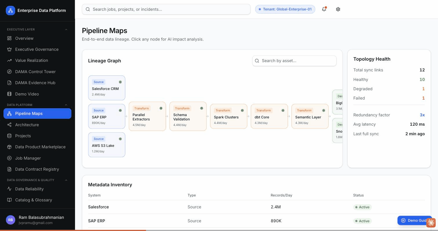Viewport: 438px width, 231px height.
Task: Click the 890K records value in the table
Action: [276, 221]
